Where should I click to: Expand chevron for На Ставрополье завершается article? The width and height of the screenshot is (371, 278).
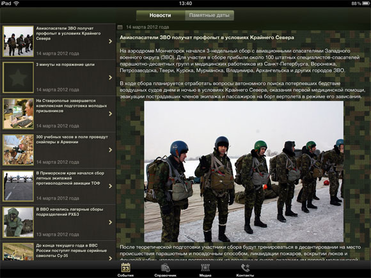pyautogui.click(x=110, y=114)
